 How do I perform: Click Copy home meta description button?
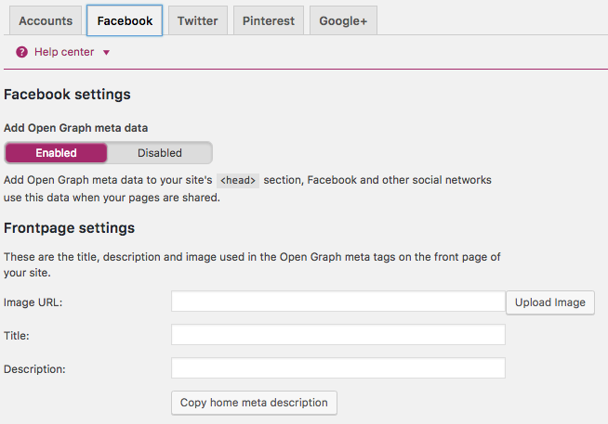[x=254, y=403]
